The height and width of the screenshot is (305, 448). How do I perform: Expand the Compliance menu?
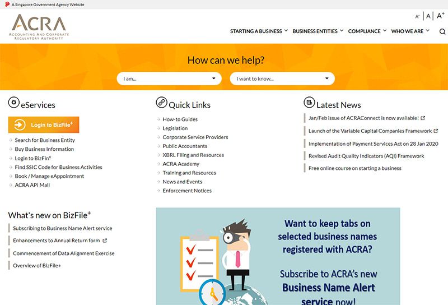[367, 31]
